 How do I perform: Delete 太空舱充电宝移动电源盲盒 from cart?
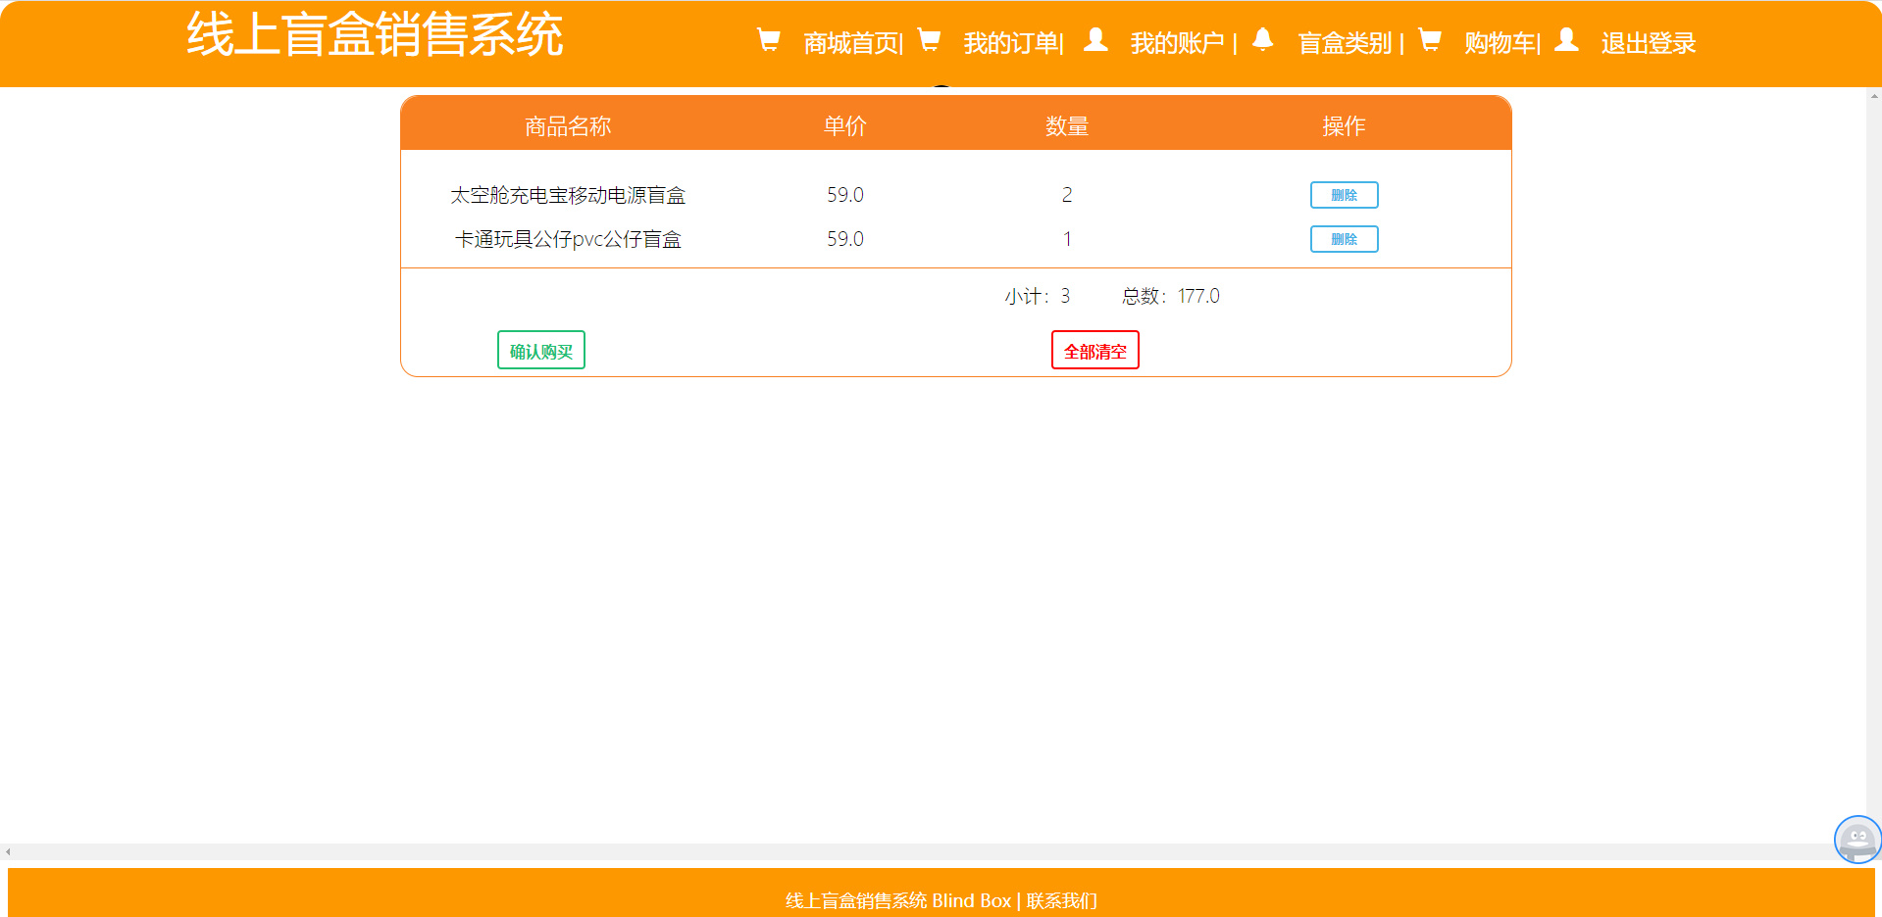pyautogui.click(x=1344, y=195)
